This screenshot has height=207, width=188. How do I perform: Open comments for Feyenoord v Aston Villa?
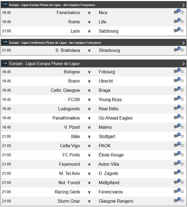(x=176, y=164)
